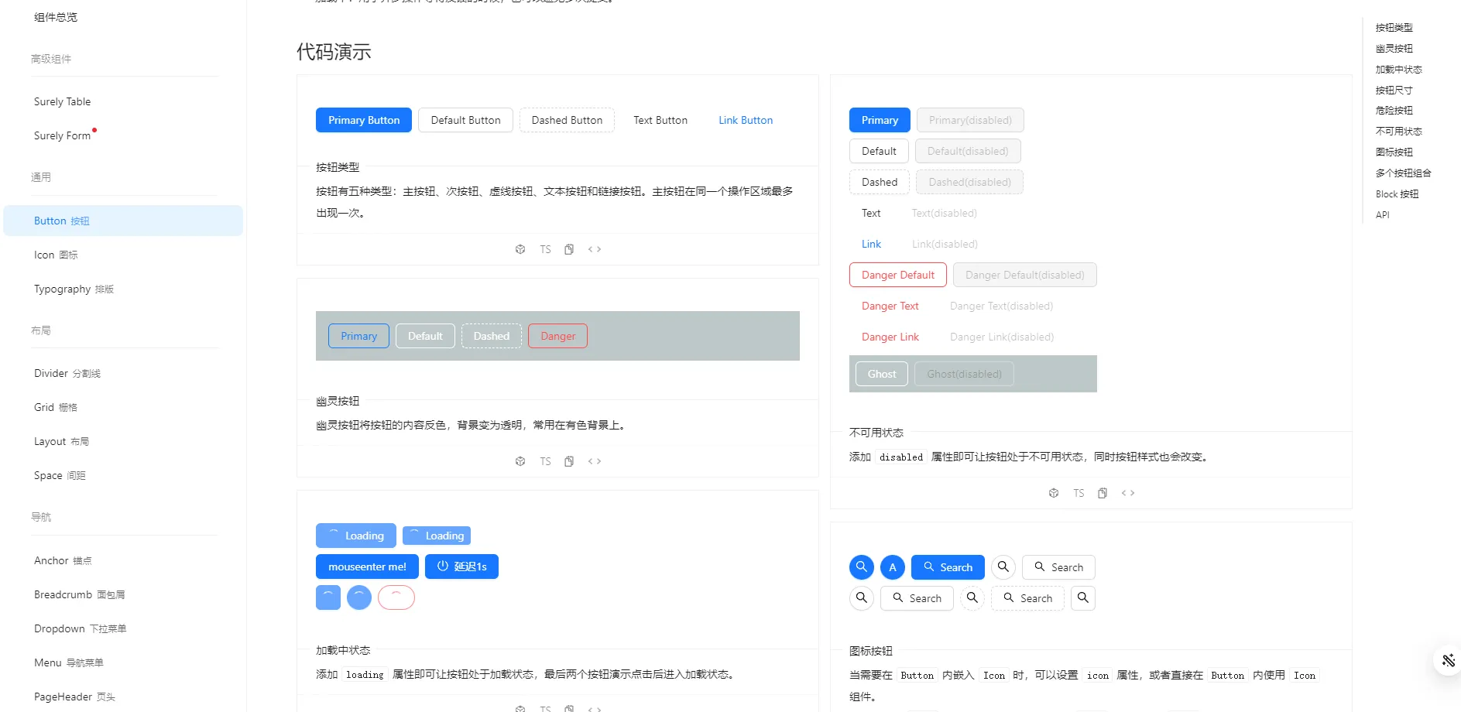Click the blue "Primary Button"
1461x712 pixels.
[364, 120]
